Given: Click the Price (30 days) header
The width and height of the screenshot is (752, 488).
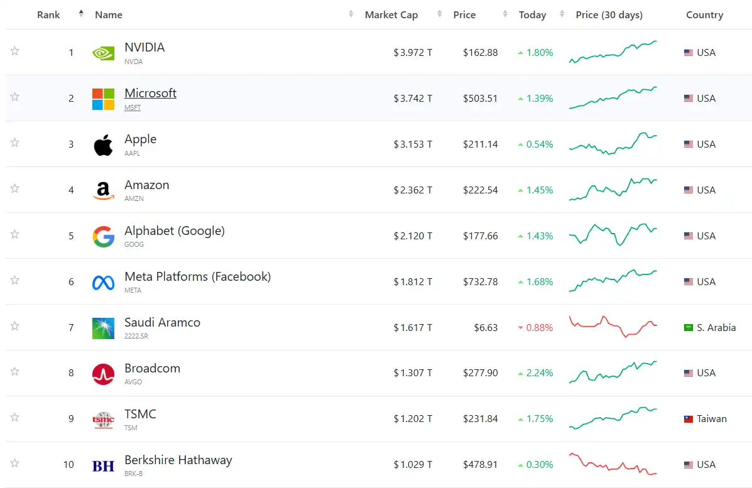Looking at the screenshot, I should 609,15.
